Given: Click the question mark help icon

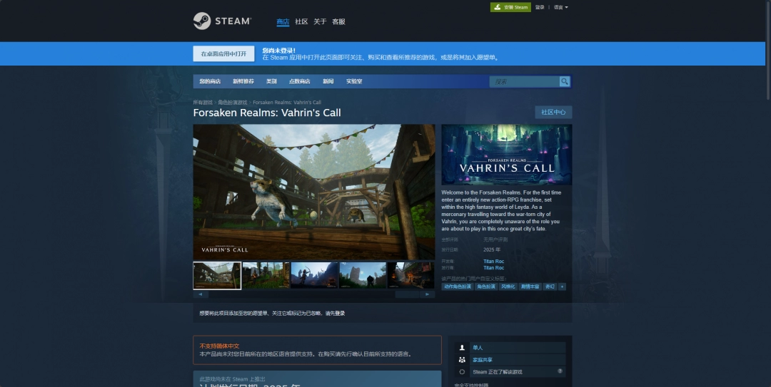Looking at the screenshot, I should pyautogui.click(x=560, y=371).
